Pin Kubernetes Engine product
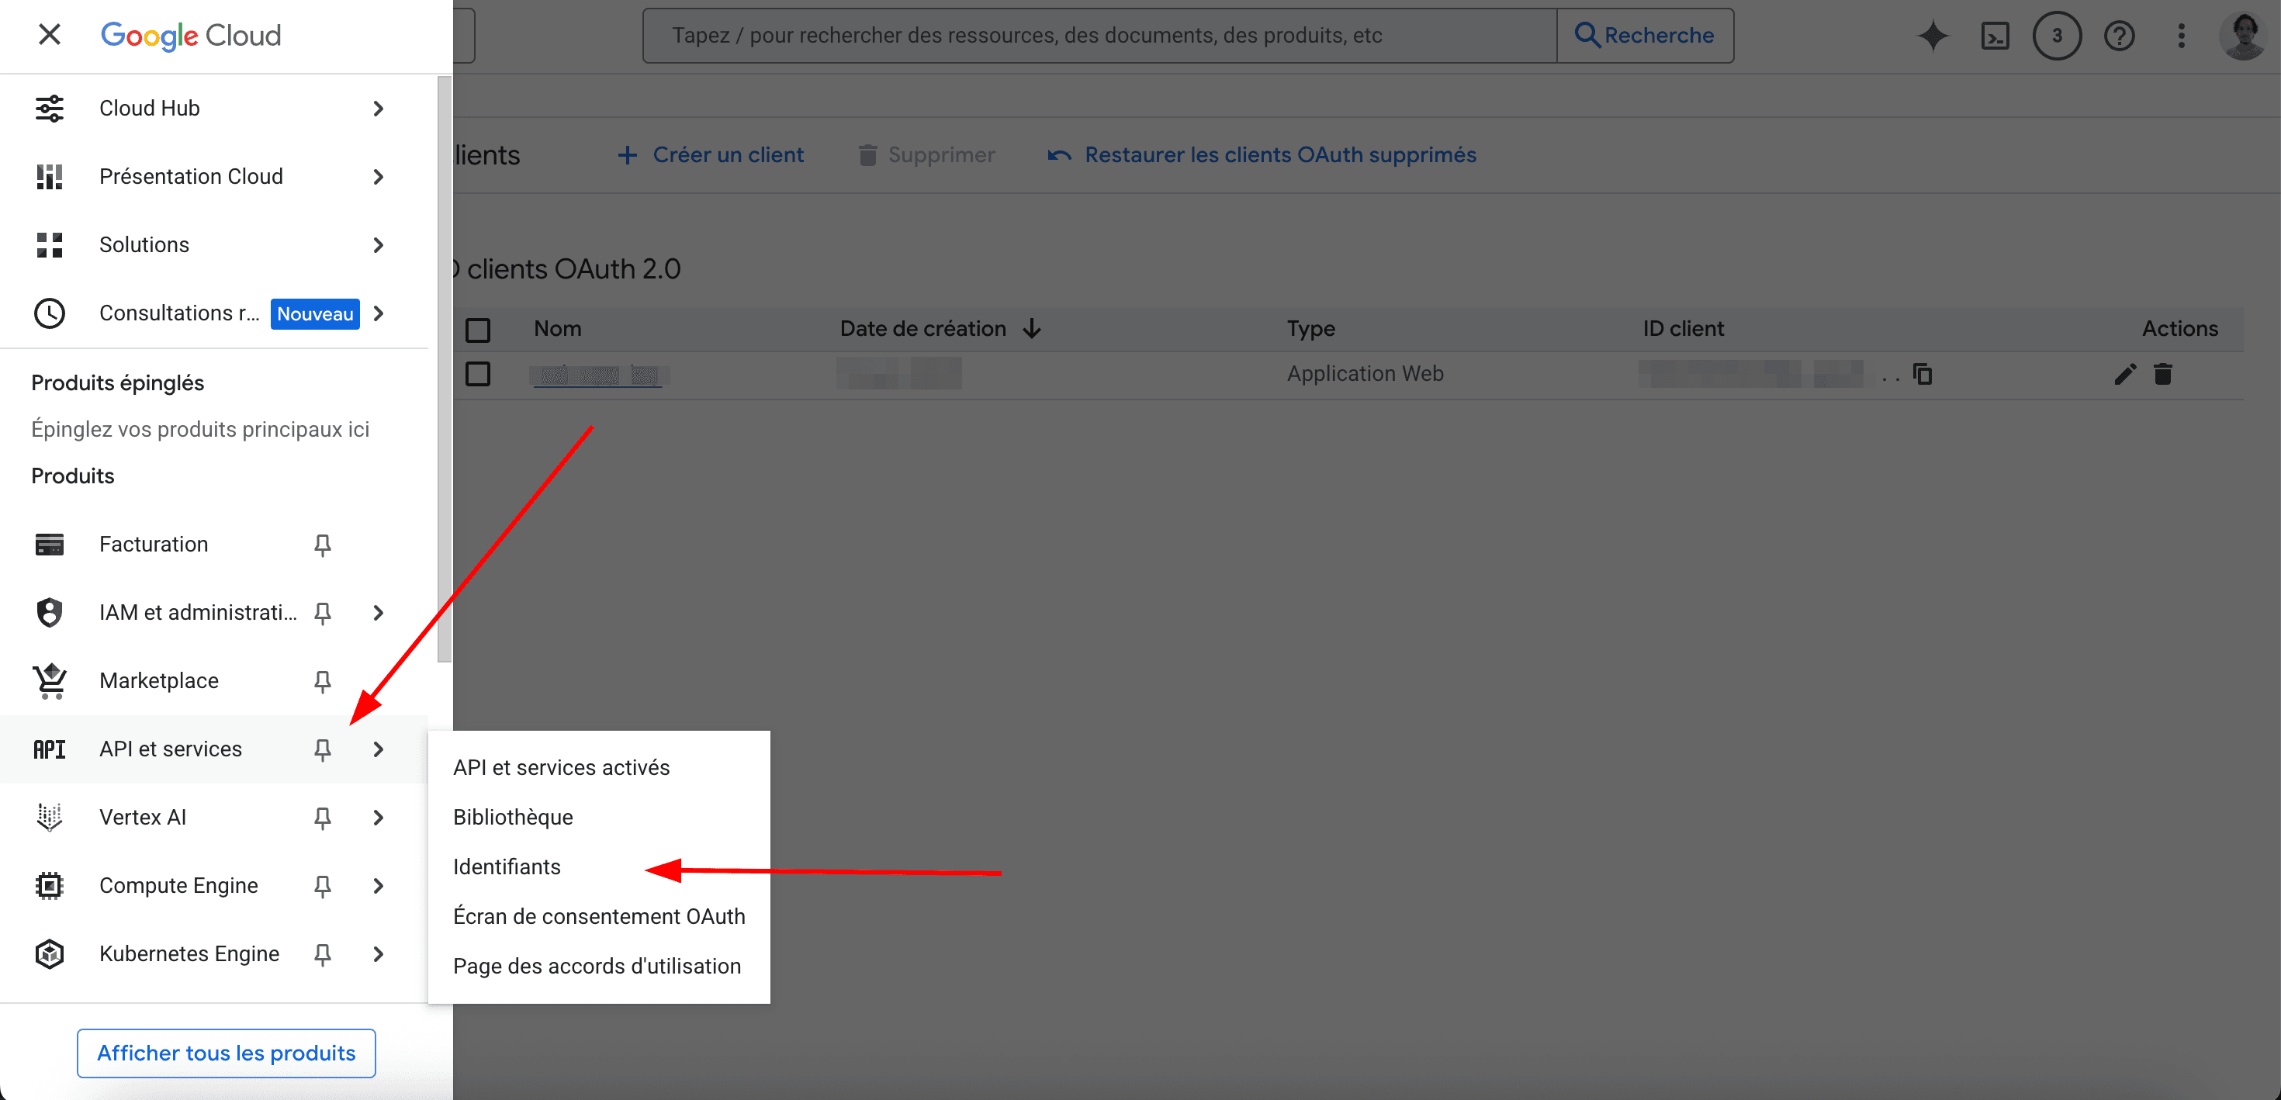Screen dimensions: 2281x1100 (322, 954)
